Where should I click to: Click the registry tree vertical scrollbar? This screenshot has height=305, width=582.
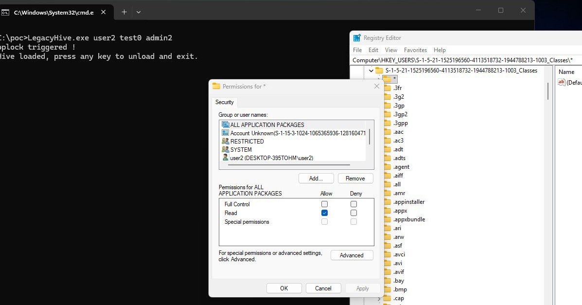pyautogui.click(x=548, y=91)
